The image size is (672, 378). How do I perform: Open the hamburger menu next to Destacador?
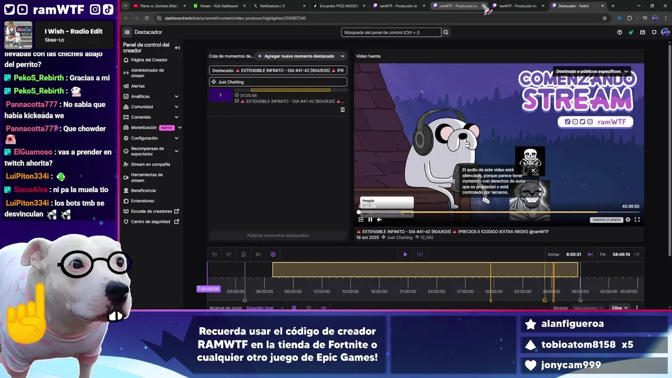pos(127,32)
